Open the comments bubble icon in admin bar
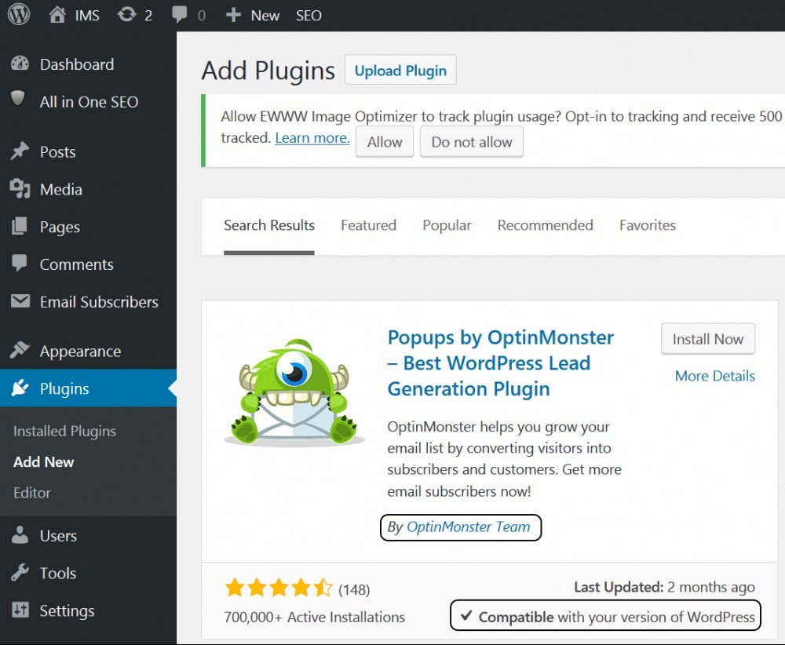The width and height of the screenshot is (785, 645). click(179, 14)
